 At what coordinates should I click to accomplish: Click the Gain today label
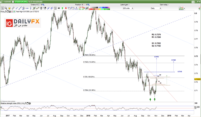pyautogui.click(x=164, y=5)
